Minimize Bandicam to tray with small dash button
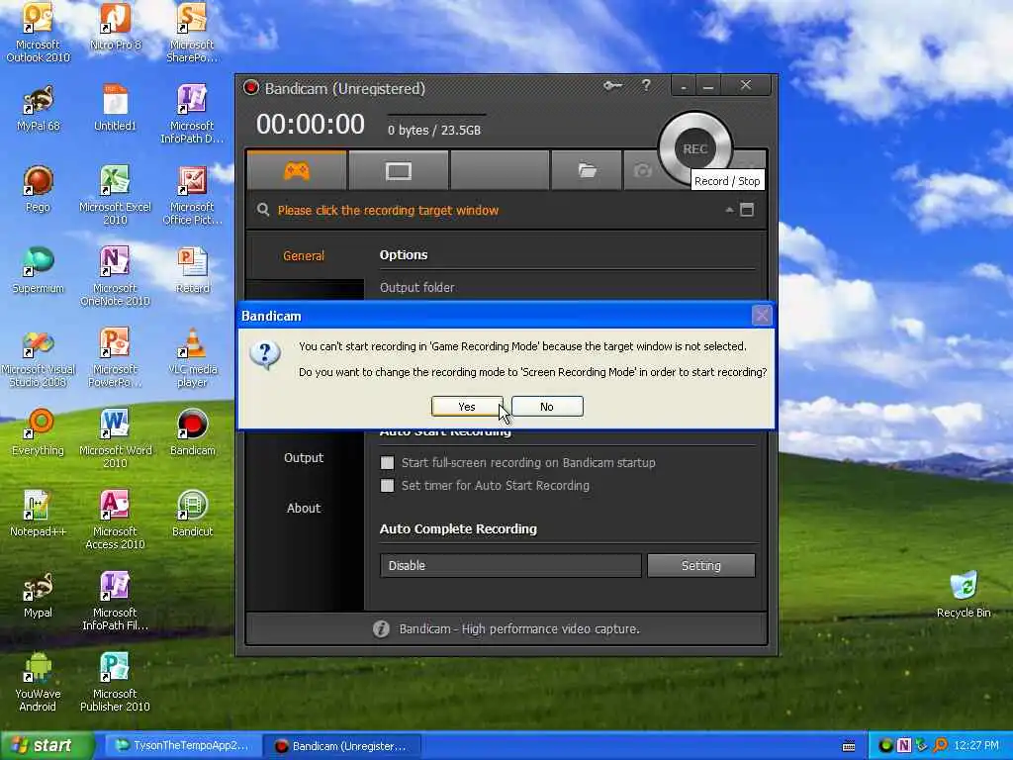Viewport: 1013px width, 760px height. click(684, 85)
